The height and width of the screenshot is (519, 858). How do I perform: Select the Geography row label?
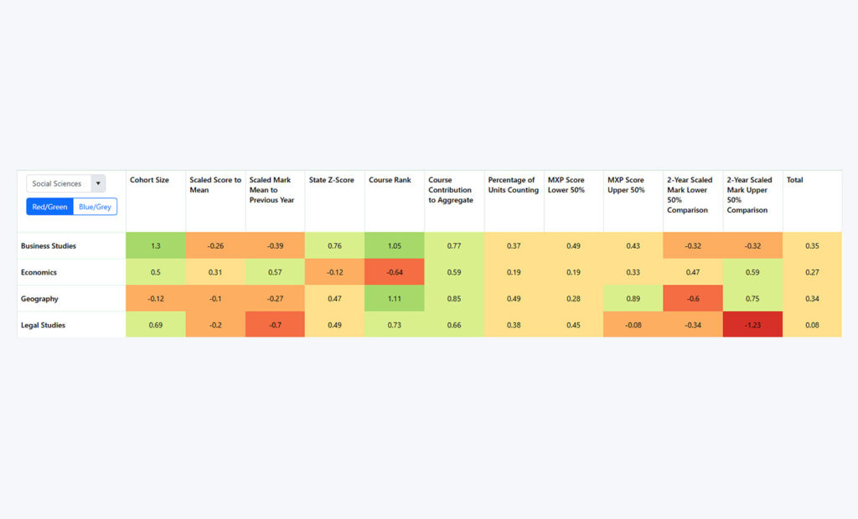pyautogui.click(x=42, y=298)
